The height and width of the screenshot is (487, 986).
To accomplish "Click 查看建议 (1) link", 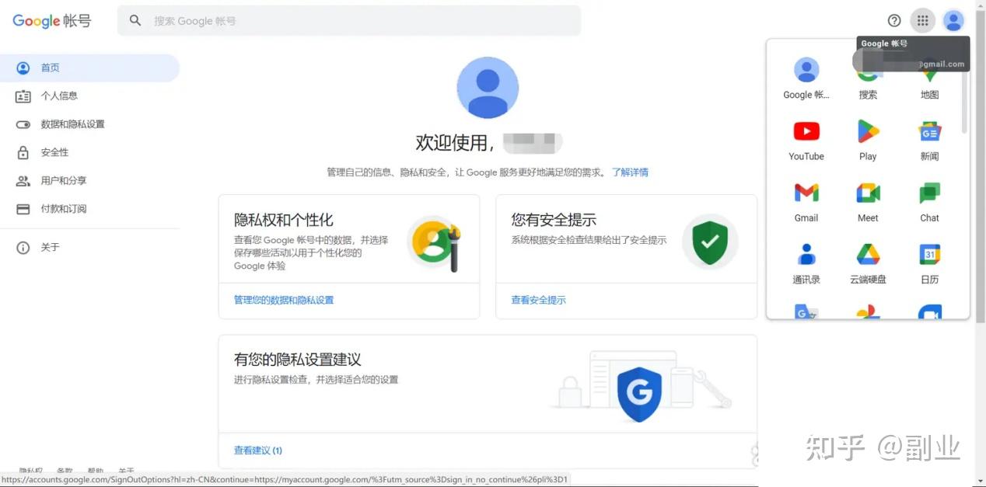I will coord(258,450).
